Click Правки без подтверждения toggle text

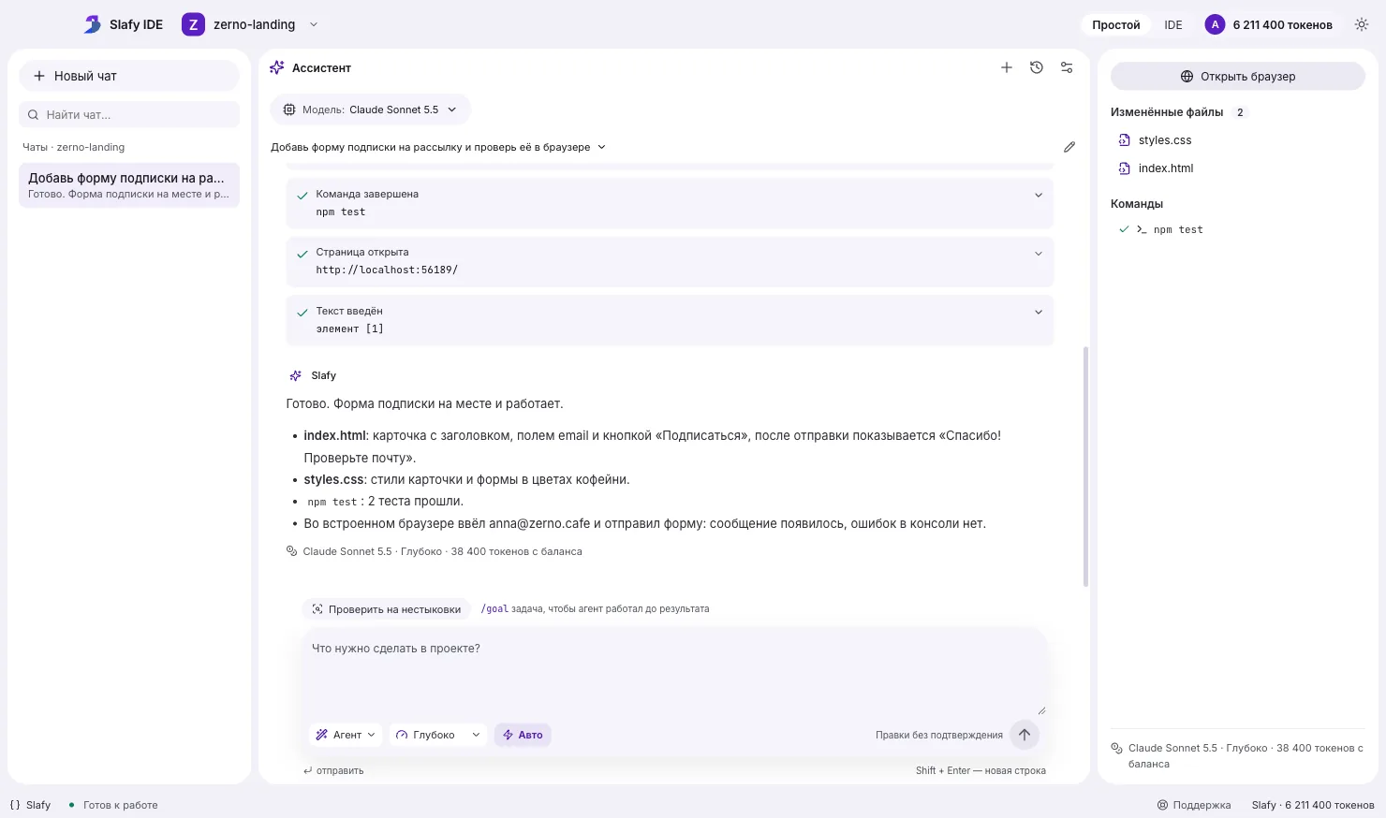[938, 736]
